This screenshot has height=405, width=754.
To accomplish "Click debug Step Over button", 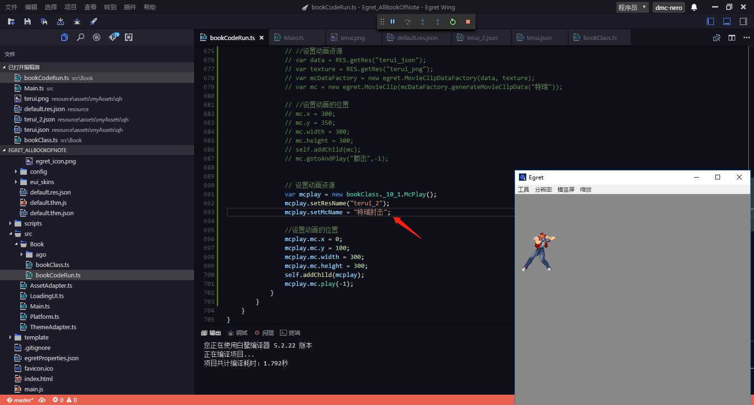I will pyautogui.click(x=408, y=22).
